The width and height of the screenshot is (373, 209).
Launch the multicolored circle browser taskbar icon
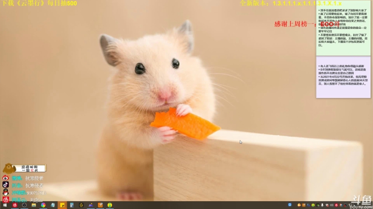point(43,205)
